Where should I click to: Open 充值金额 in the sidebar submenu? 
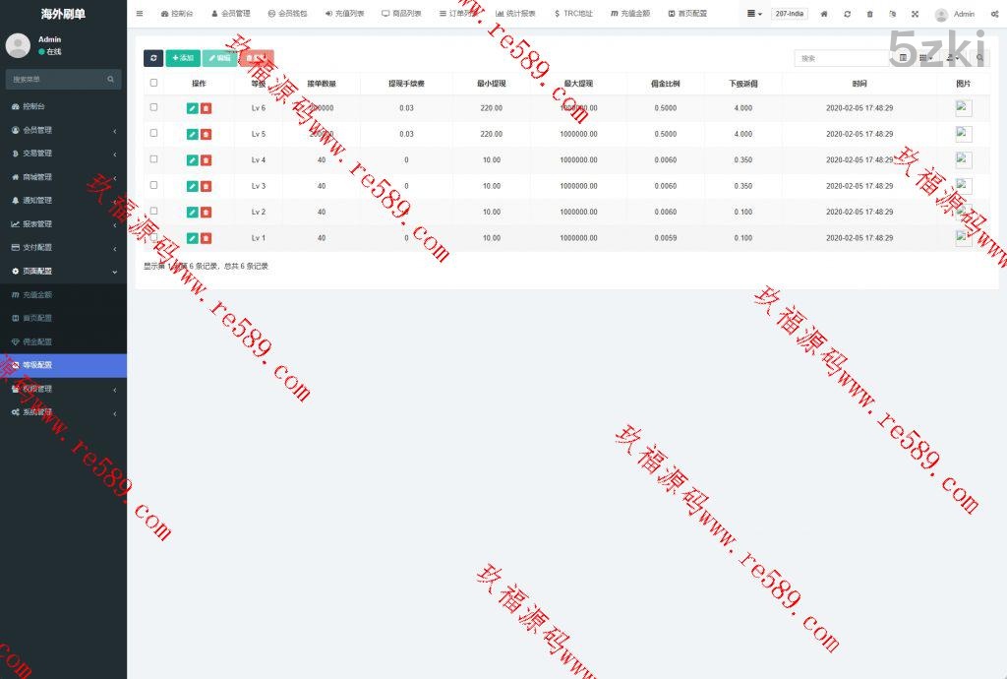coord(63,295)
